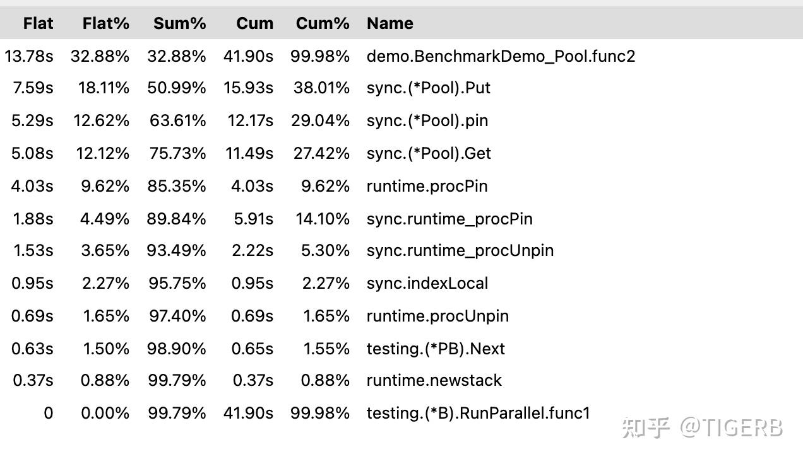Select testing.(*PB).Next function name
This screenshot has width=803, height=459.
(436, 349)
